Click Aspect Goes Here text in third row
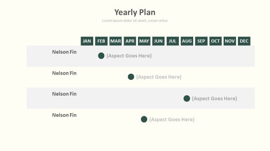 coord(215,99)
